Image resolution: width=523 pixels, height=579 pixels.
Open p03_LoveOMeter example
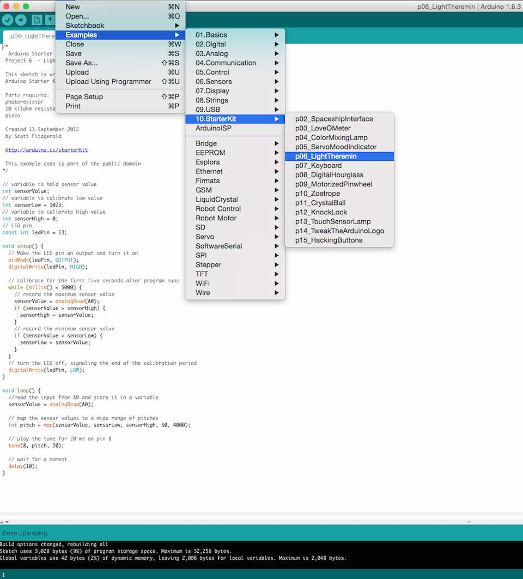point(339,128)
